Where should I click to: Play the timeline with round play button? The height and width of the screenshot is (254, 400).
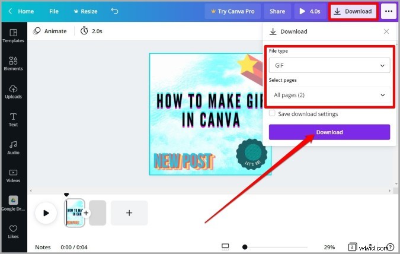pos(46,213)
